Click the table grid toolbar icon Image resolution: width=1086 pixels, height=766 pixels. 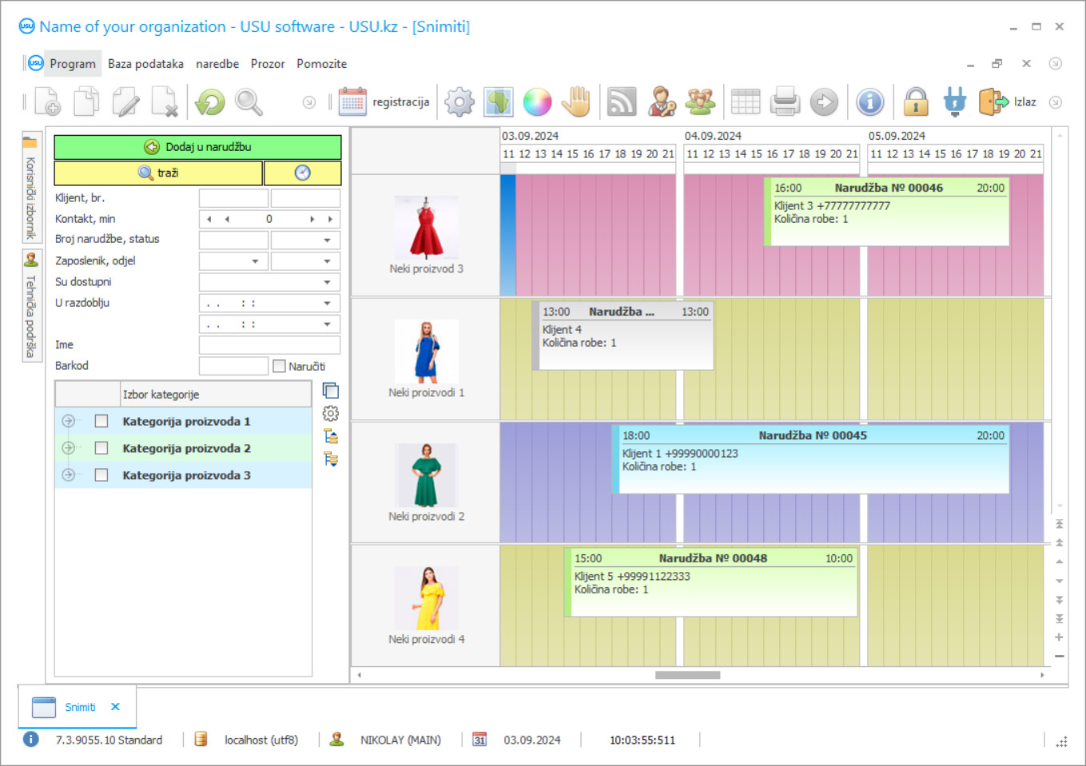[x=746, y=101]
